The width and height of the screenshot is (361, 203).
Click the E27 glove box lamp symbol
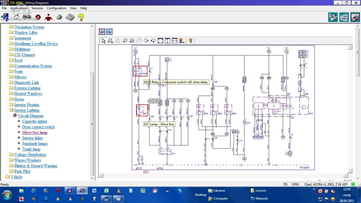(x=142, y=110)
